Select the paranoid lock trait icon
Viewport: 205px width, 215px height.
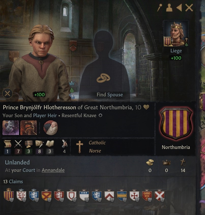click(x=11, y=128)
